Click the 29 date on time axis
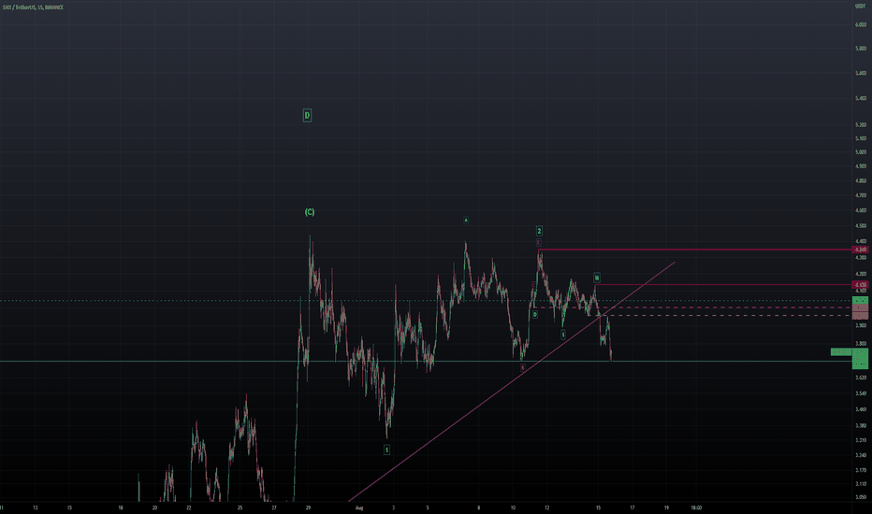The image size is (872, 514). (308, 507)
